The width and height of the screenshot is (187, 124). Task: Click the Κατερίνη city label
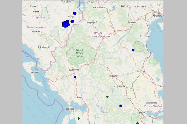144,36
